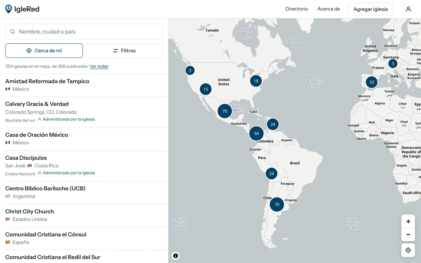The height and width of the screenshot is (263, 421).
Task: Open Comunidad Cristiana el Redil del Sur
Action: click(x=84, y=257)
